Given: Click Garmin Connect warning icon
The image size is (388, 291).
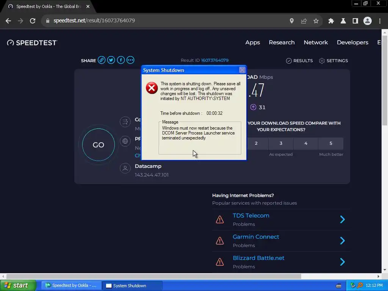Looking at the screenshot, I should pos(220,241).
